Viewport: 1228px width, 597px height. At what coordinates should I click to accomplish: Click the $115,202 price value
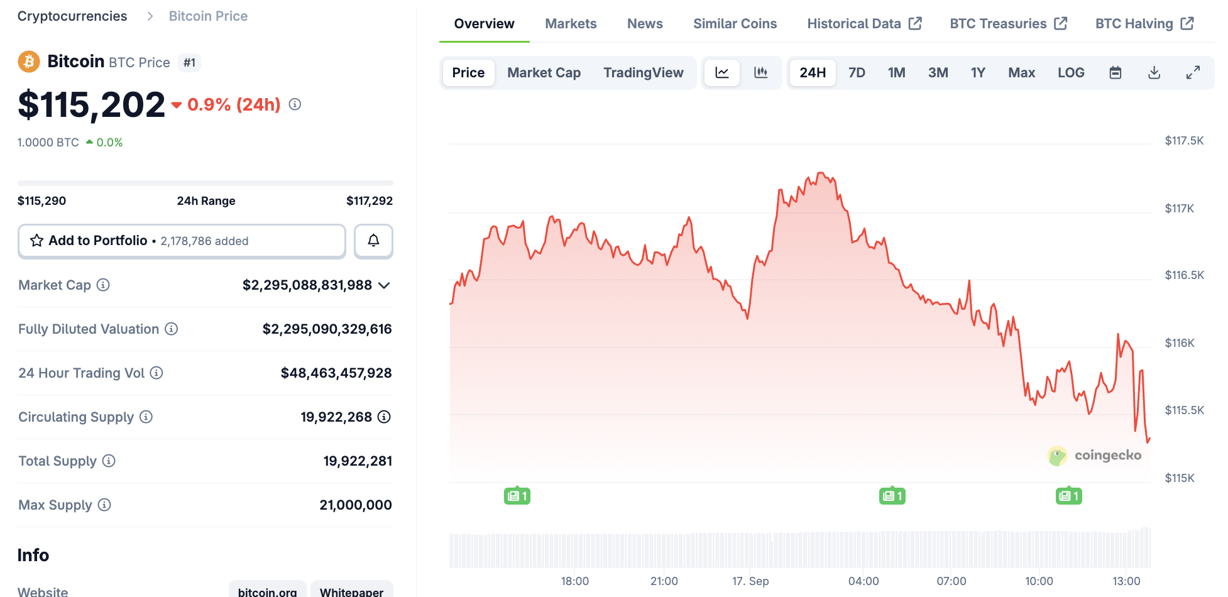[x=91, y=104]
